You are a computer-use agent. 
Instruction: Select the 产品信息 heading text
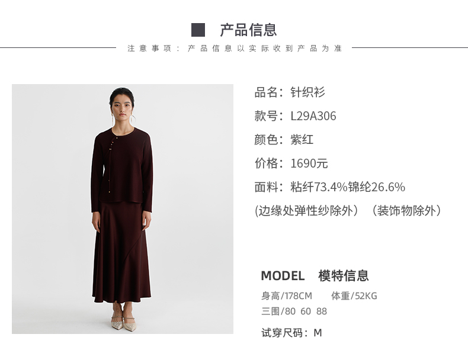[x=248, y=30]
